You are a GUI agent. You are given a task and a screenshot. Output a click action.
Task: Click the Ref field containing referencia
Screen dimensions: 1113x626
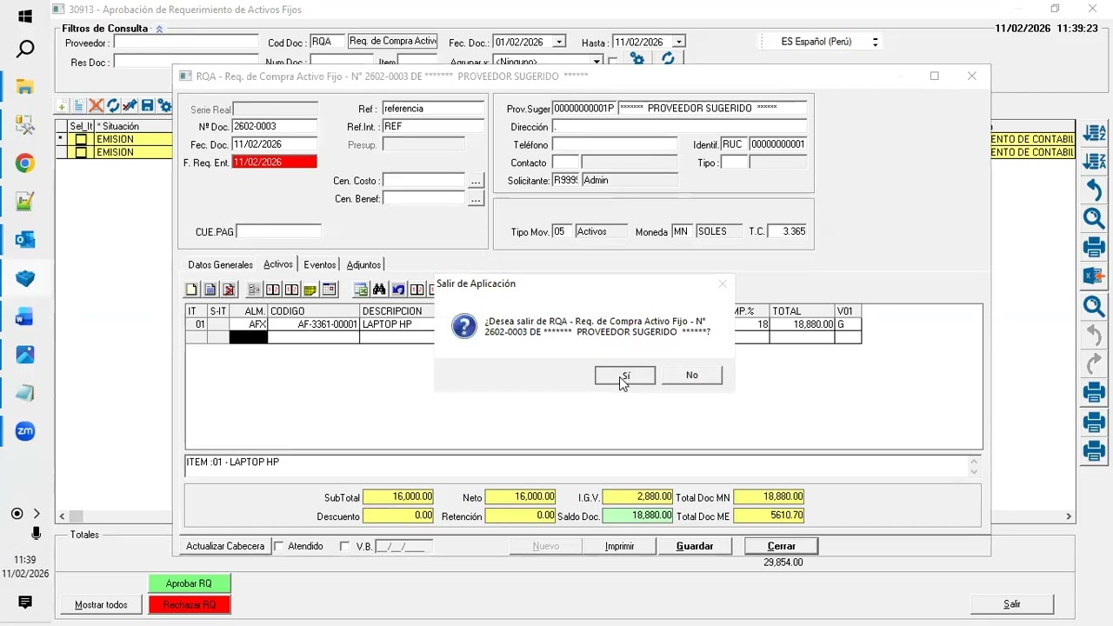[x=432, y=109]
